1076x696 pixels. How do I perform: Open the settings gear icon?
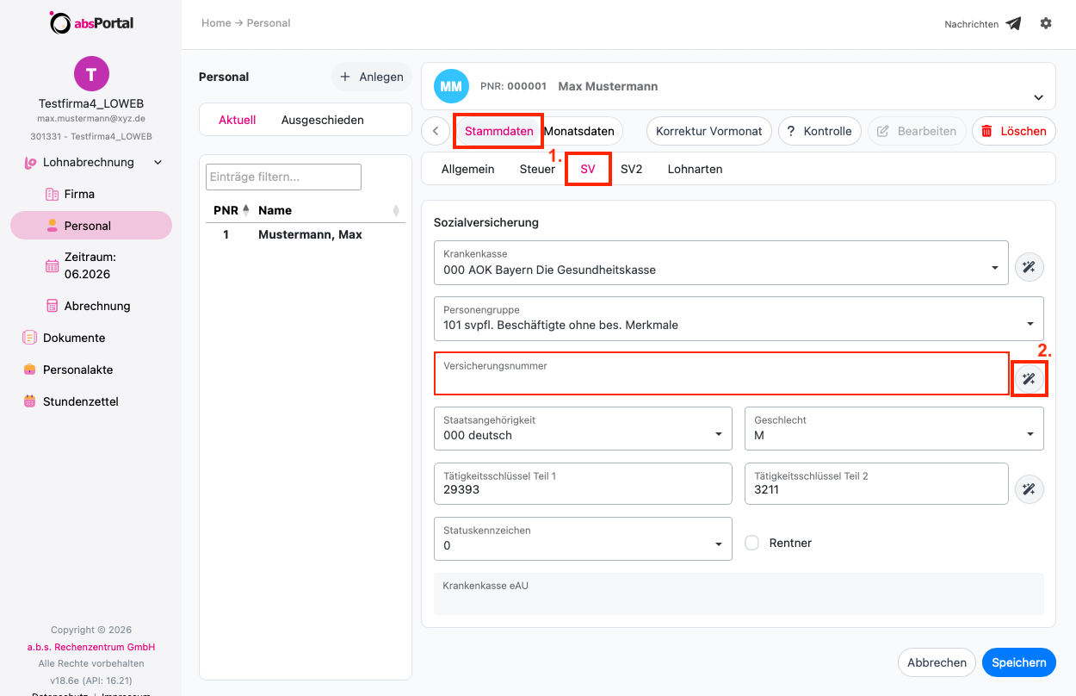click(x=1046, y=23)
